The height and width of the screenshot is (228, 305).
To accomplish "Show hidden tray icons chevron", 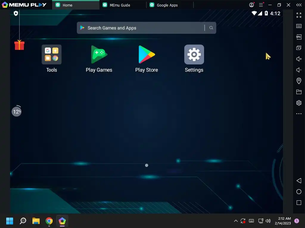I will click(x=236, y=221).
